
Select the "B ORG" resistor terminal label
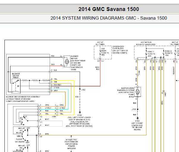pos(54,91)
